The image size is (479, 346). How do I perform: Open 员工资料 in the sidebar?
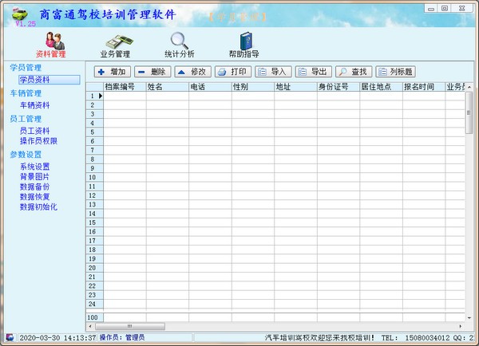34,131
